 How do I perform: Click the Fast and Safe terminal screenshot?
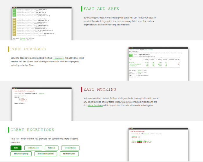coord(42,24)
